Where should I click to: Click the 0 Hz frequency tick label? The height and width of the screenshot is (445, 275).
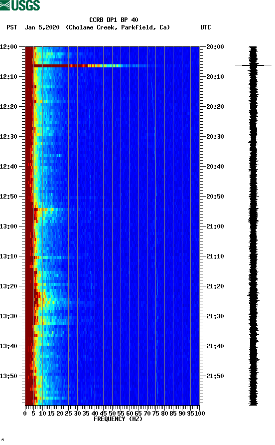click(25, 414)
